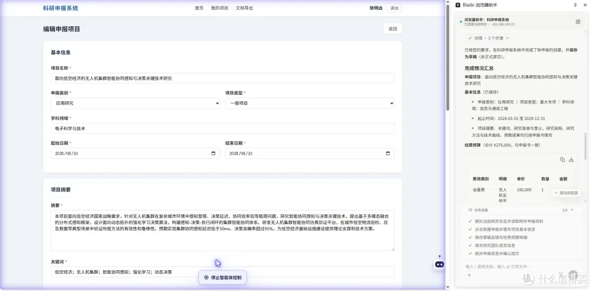Go to 首页 in top navigation
This screenshot has width=592, height=291.
click(x=199, y=8)
